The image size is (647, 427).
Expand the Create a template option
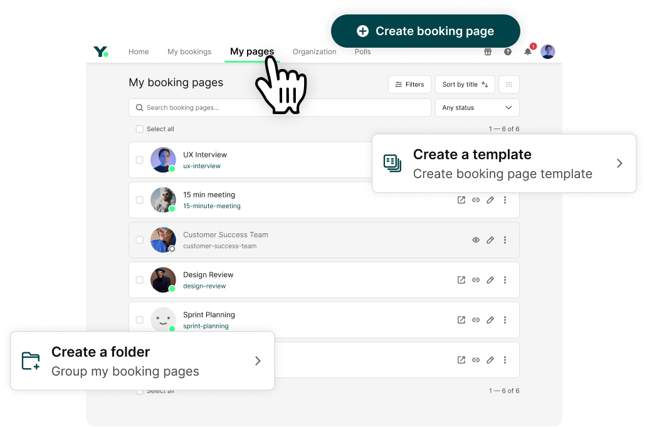[619, 163]
